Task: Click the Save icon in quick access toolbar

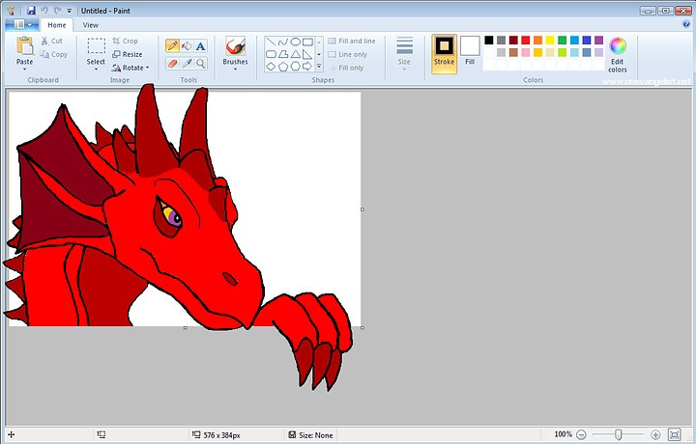Action: coord(31,11)
